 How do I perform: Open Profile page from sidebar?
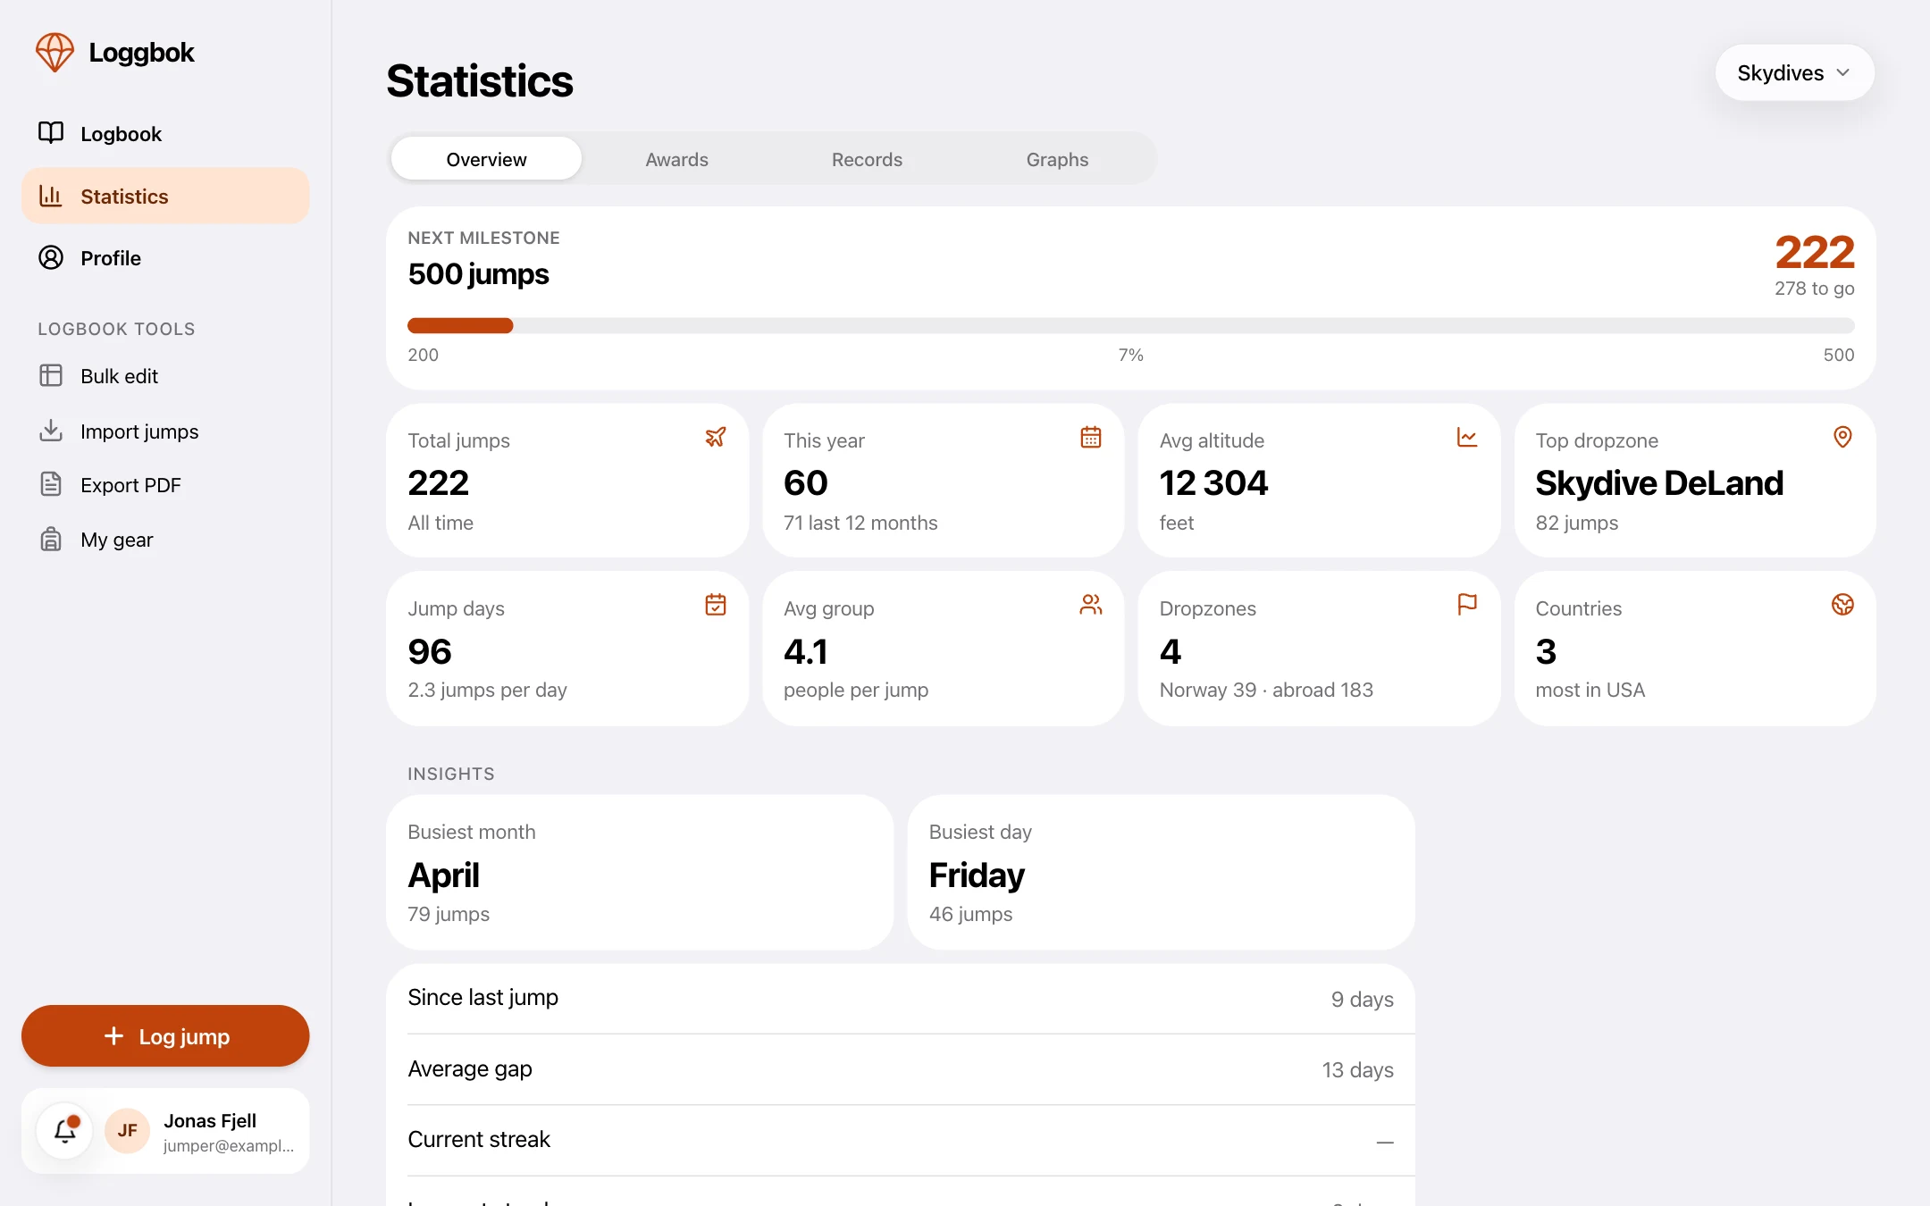pos(165,258)
